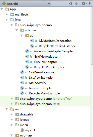93x137 pixels.
Task: Click the collapse all icon in toolbar
Action: coord(76,4)
